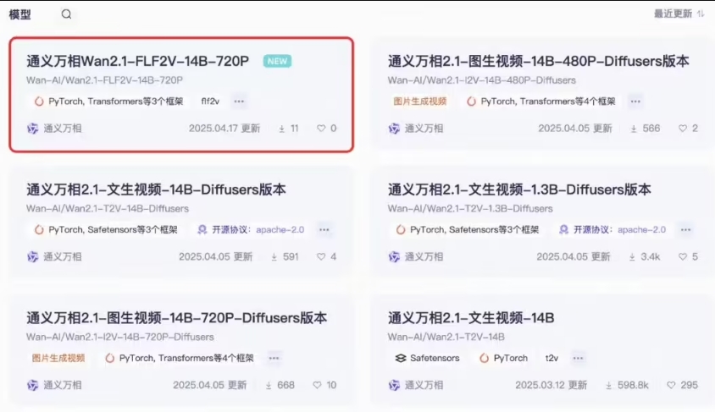Open 通义万相2.1-文生视频-14B model title

(471, 318)
